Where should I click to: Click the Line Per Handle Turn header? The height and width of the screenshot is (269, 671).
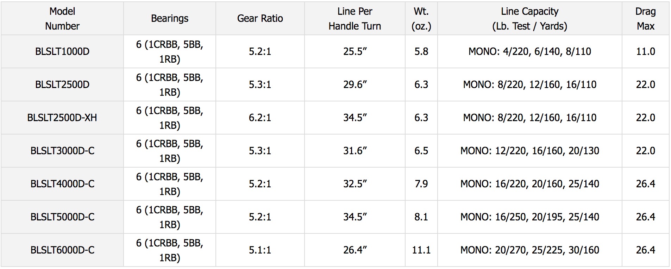point(355,19)
